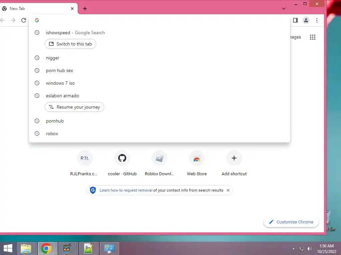Click the history clock icon beside robox

pos(37,133)
